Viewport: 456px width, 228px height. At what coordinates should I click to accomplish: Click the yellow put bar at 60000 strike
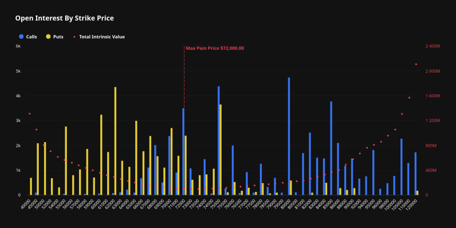point(101,155)
